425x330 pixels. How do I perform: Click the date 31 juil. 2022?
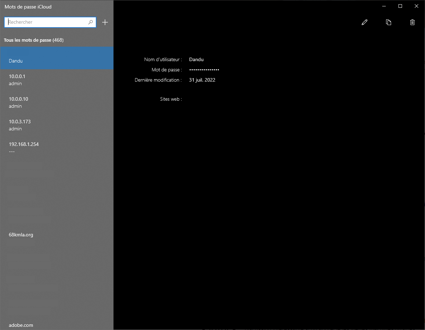(x=202, y=80)
